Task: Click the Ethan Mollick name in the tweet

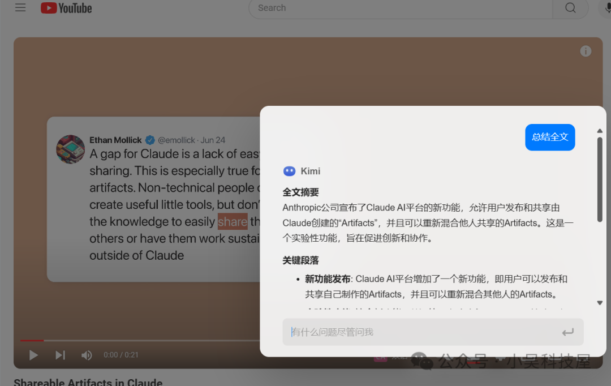Action: (115, 140)
